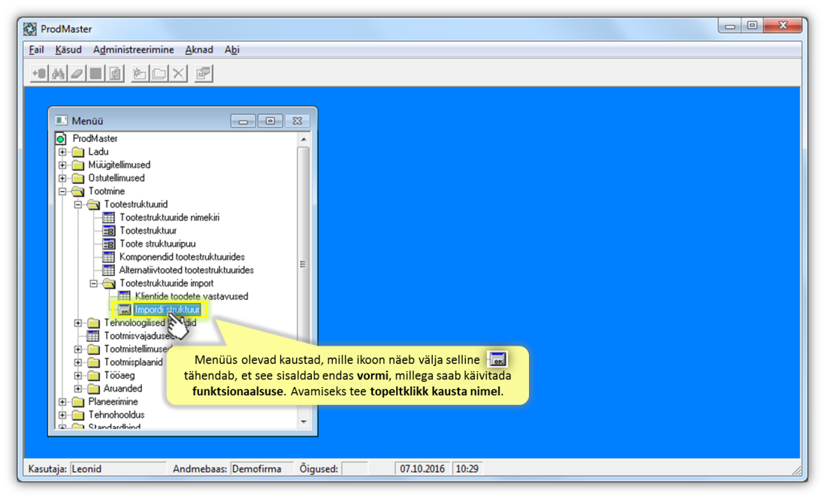Close the Menüü child window
Viewport: 825px width, 499px height.
click(298, 121)
